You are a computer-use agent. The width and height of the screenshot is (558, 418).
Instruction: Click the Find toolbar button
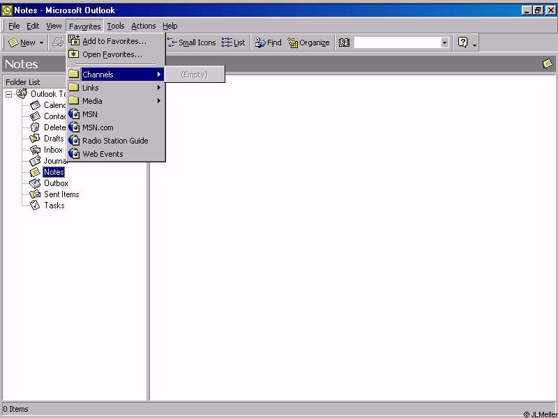(268, 42)
